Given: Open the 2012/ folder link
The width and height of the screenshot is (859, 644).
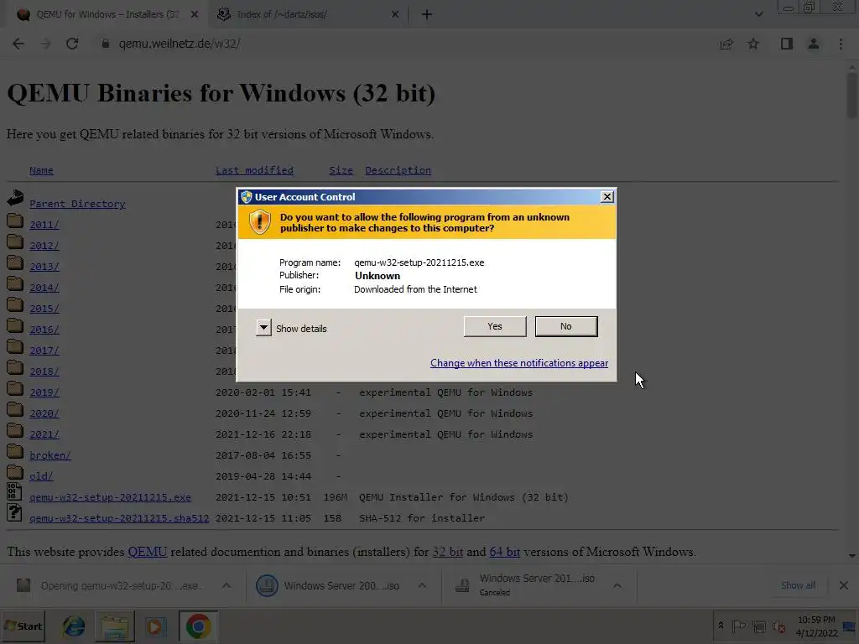Looking at the screenshot, I should point(44,246).
